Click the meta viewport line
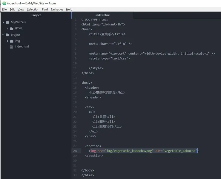Image resolution: width=221 pixels, height=179 pixels. (152, 54)
